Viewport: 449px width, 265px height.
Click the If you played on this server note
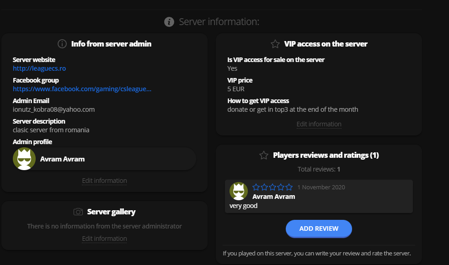tap(317, 253)
